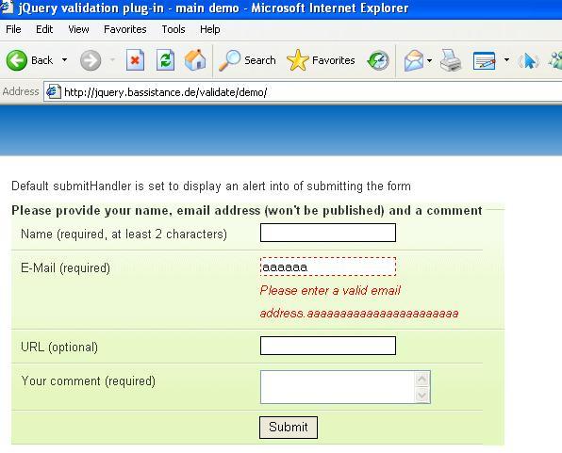Image resolution: width=562 pixels, height=453 pixels.
Task: Stop page loading with red X icon
Action: pos(135,59)
